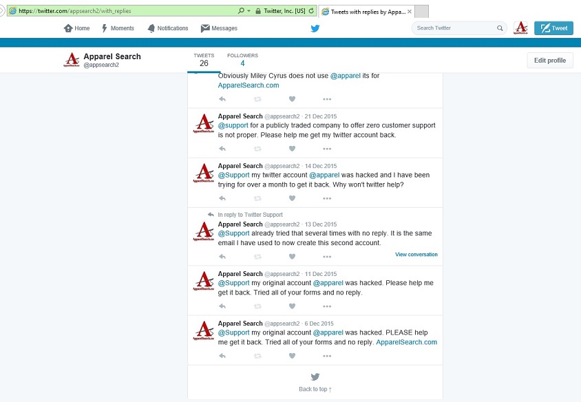The height and width of the screenshot is (402, 581).
Task: Open more options on 14 Dec 2015 tweet
Action: pyautogui.click(x=327, y=198)
